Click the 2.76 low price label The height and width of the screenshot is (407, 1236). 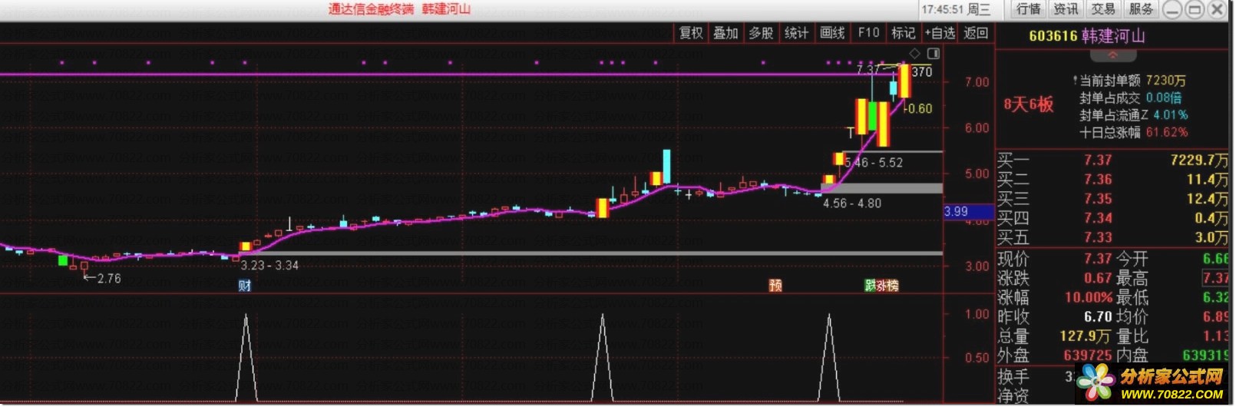click(109, 279)
